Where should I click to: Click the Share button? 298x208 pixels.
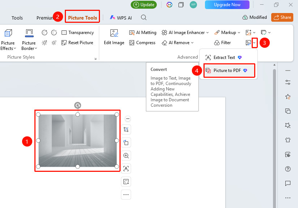[282, 17]
